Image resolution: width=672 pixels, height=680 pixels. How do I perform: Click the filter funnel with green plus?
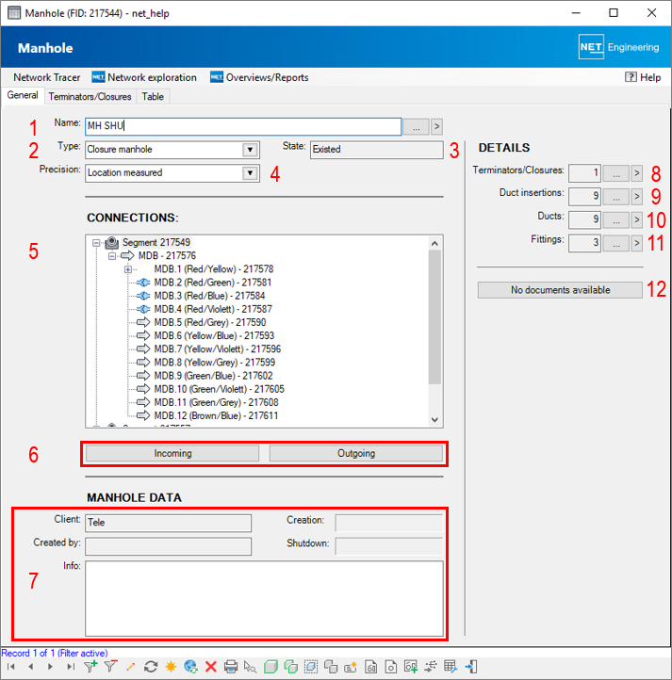coord(90,667)
